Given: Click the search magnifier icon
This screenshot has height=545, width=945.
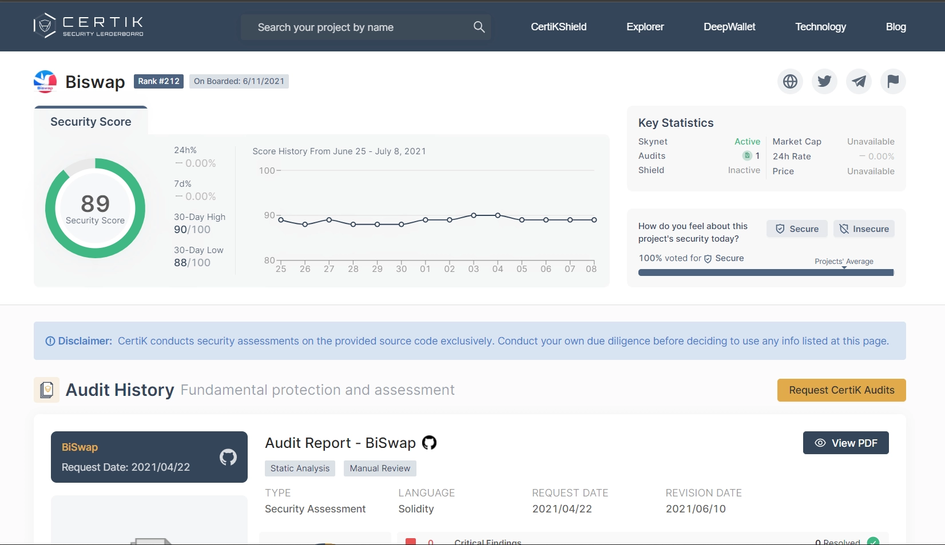Looking at the screenshot, I should point(479,27).
